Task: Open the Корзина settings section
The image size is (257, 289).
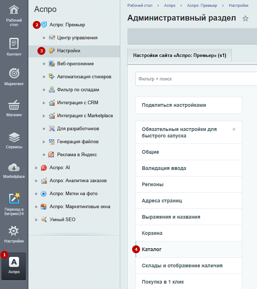Action: (x=189, y=233)
